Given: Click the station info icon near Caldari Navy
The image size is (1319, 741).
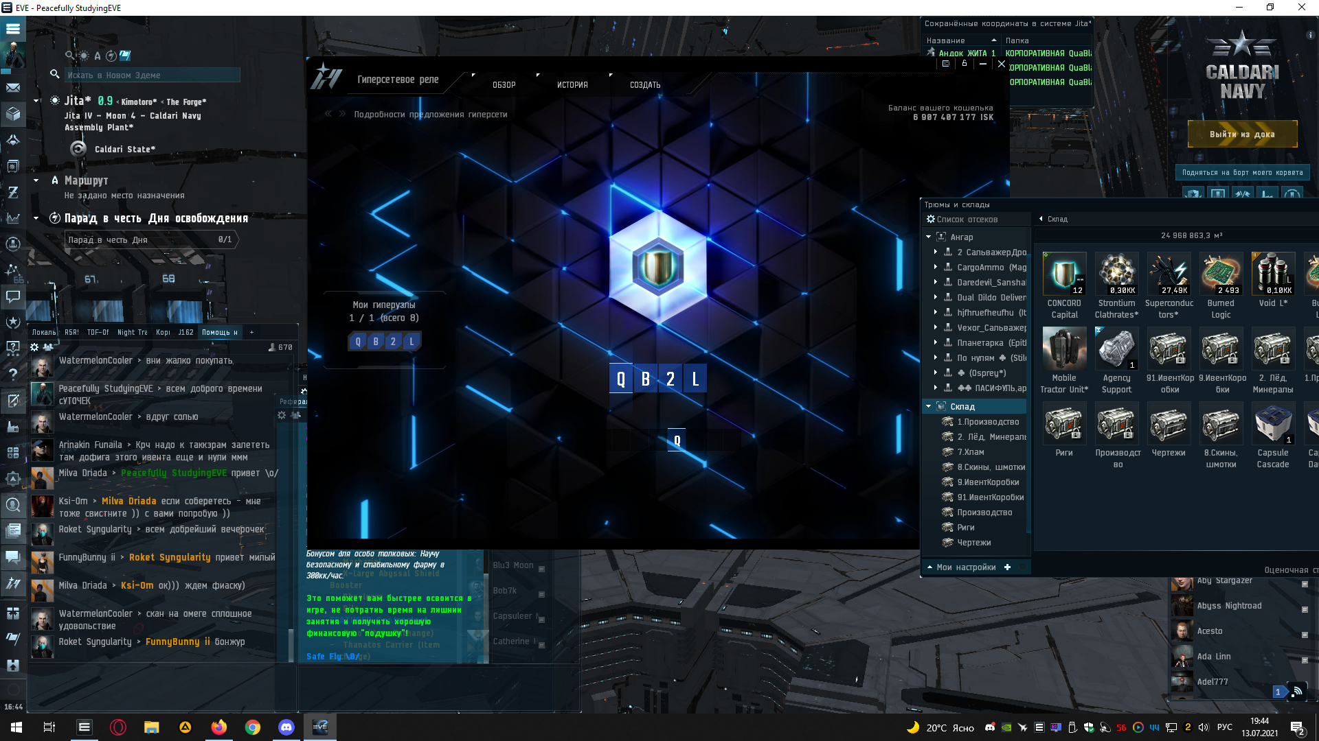Looking at the screenshot, I should [1310, 34].
